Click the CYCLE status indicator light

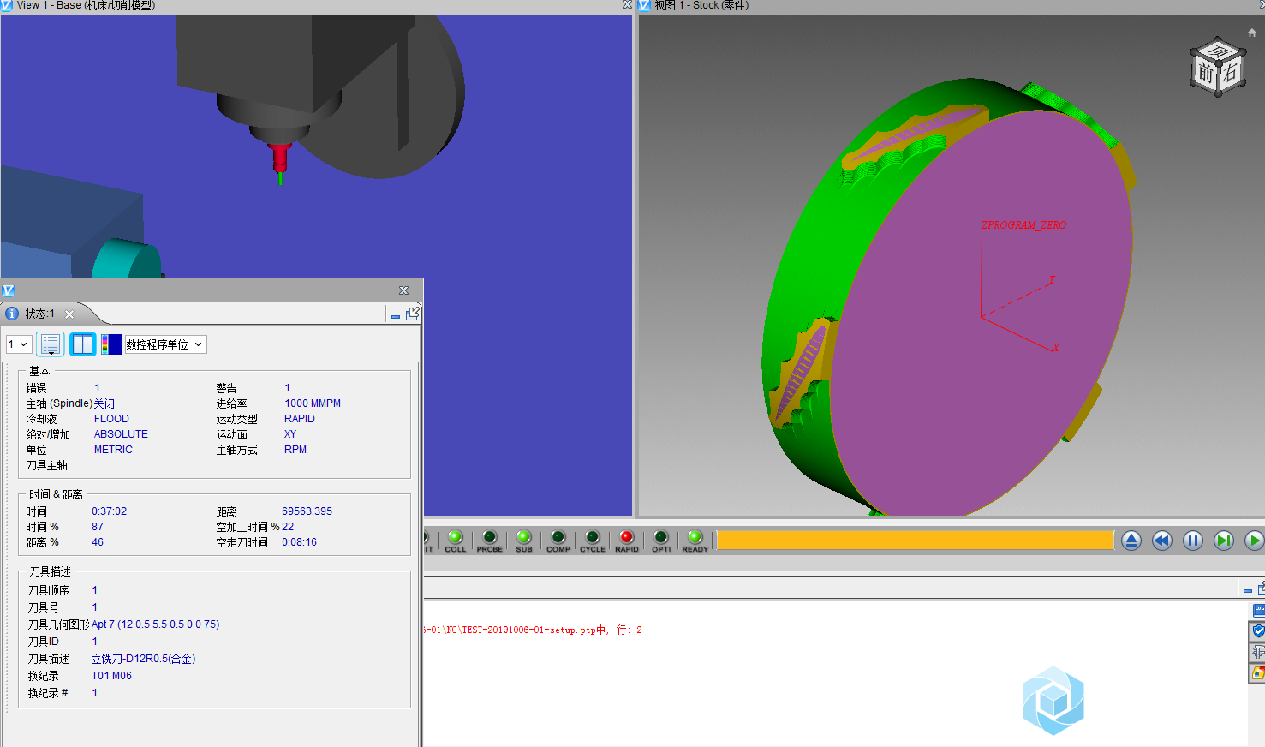592,537
